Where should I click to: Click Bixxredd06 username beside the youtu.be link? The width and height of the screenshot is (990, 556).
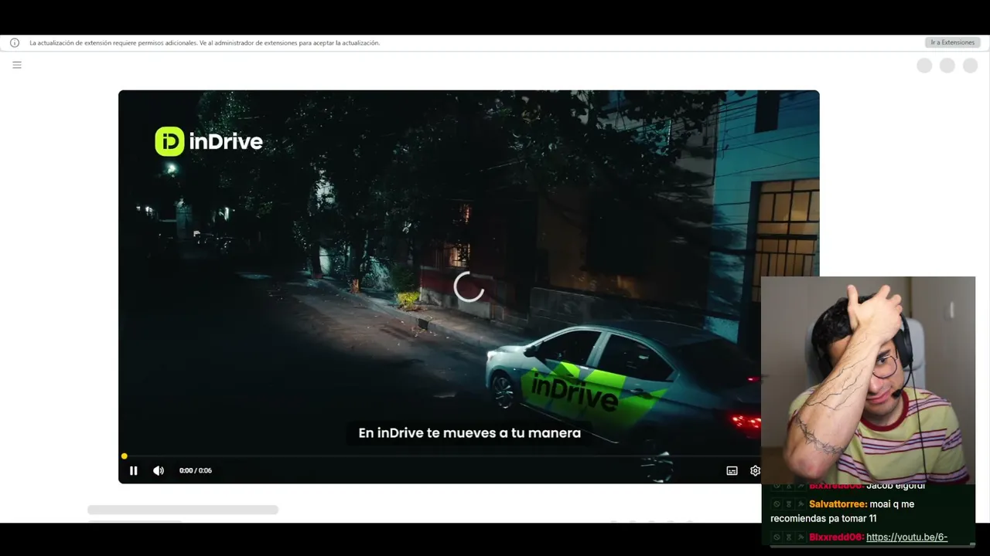(x=835, y=537)
